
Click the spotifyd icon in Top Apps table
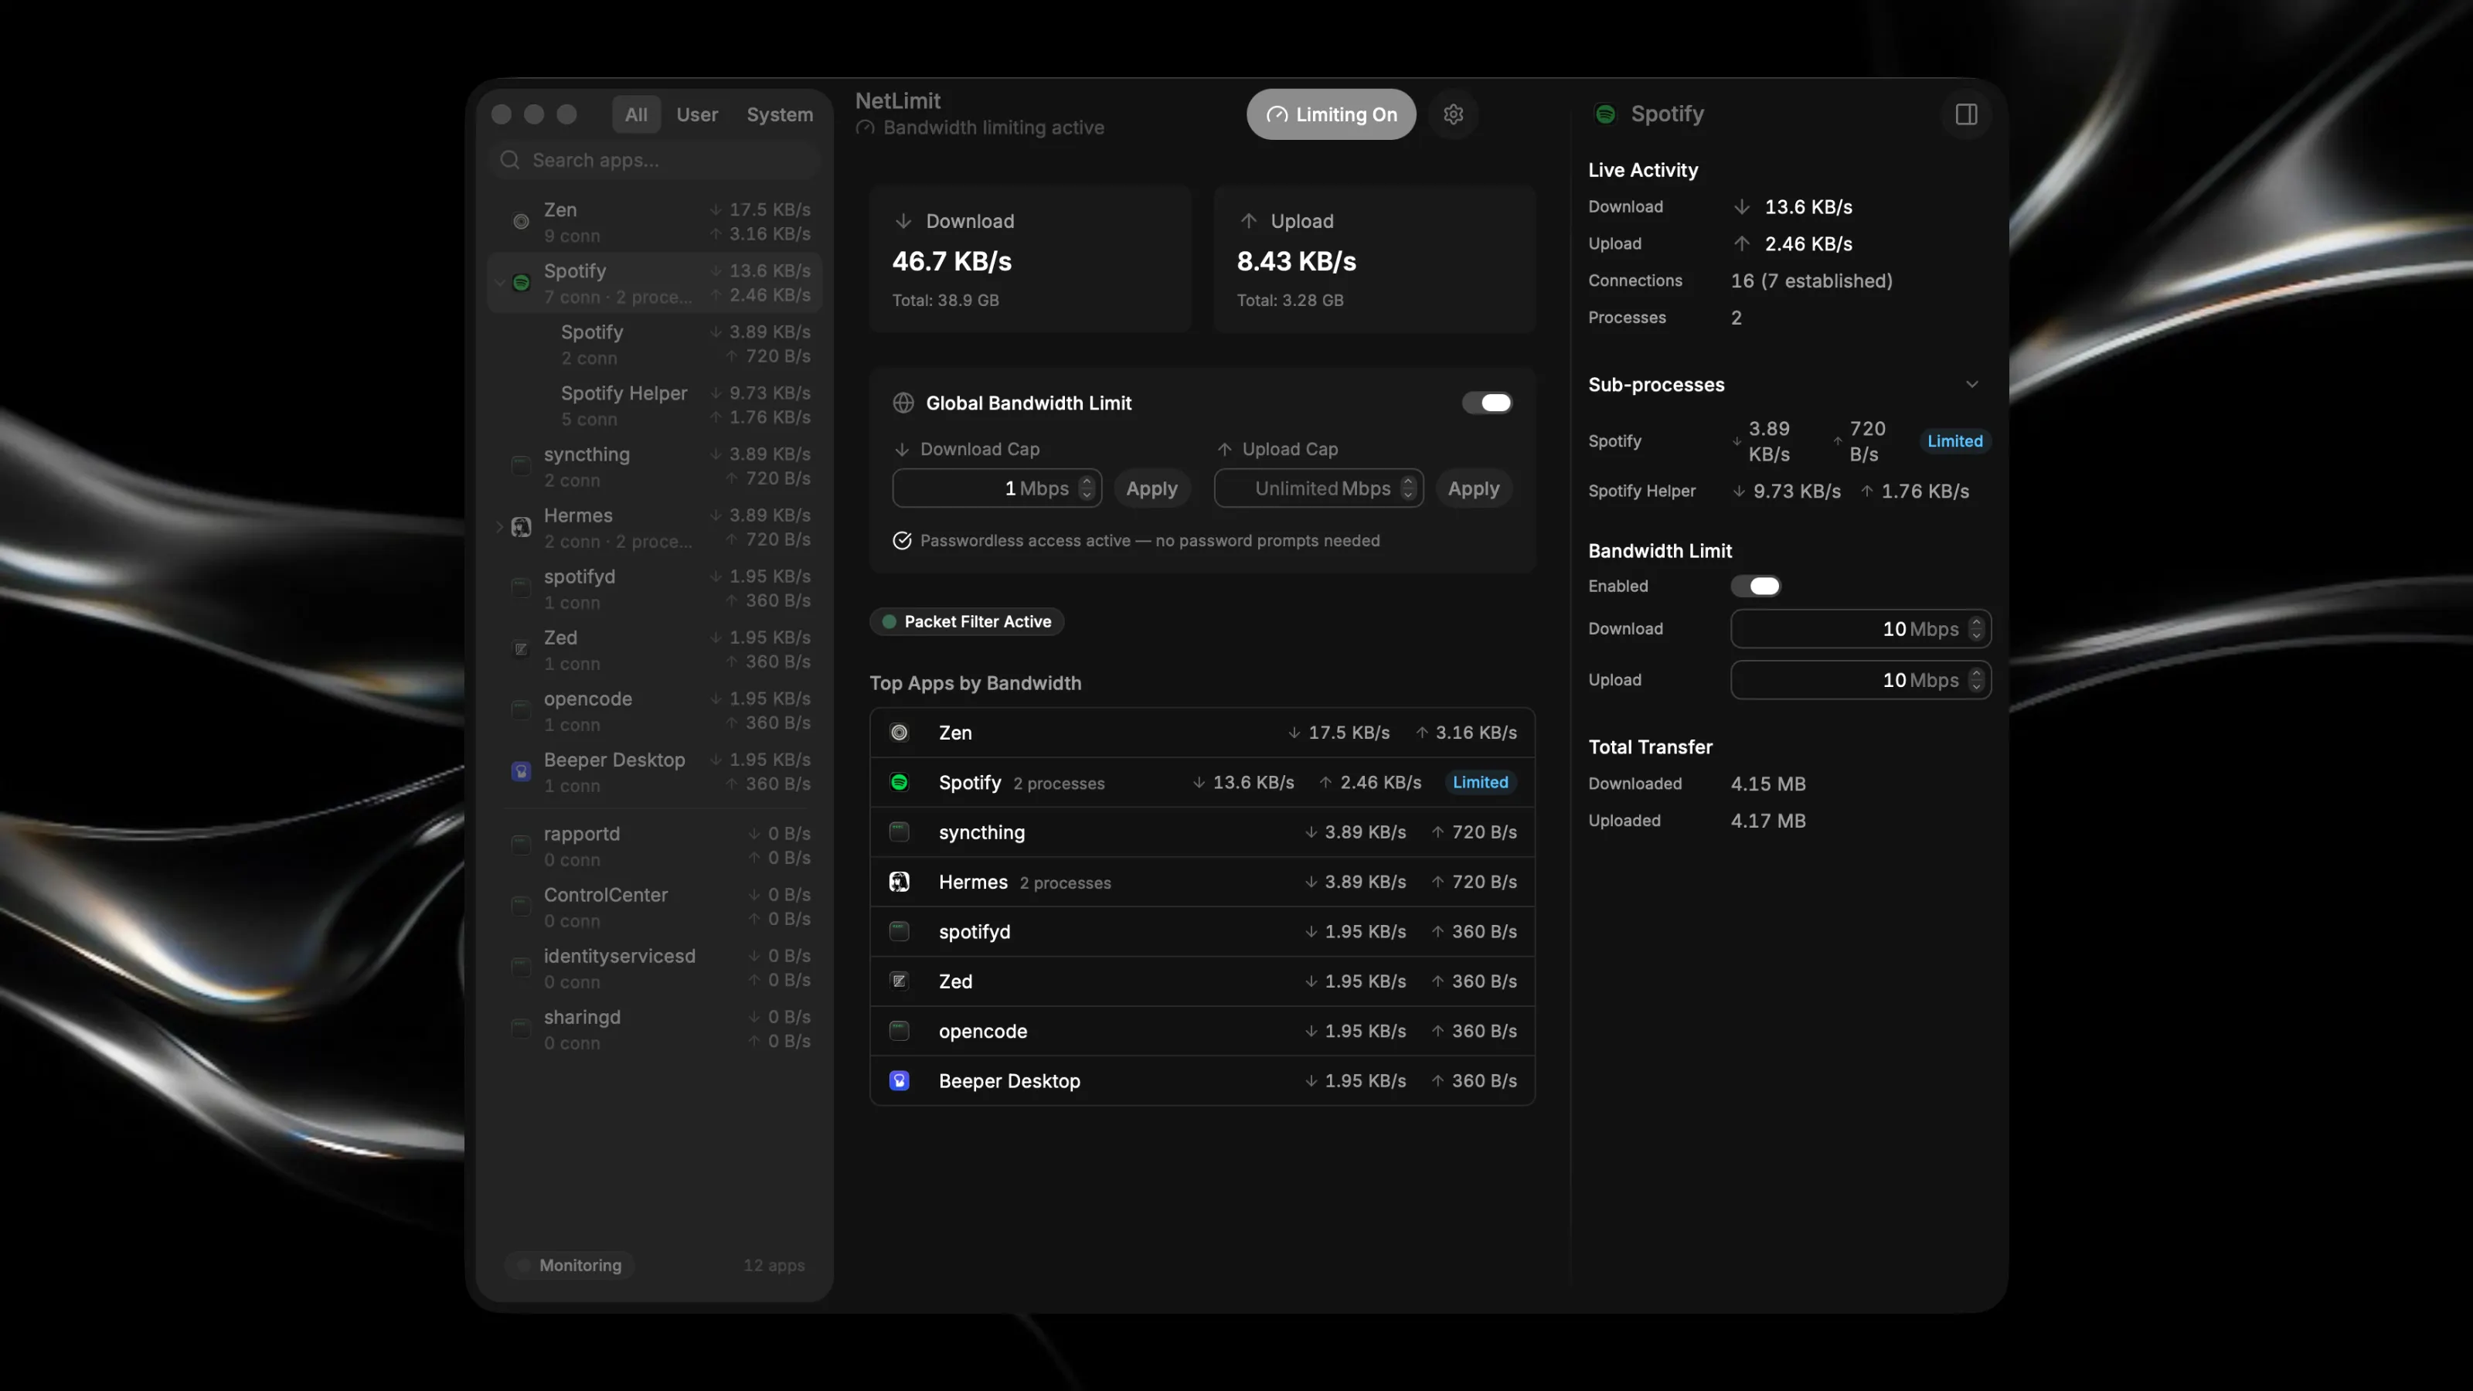point(900,931)
